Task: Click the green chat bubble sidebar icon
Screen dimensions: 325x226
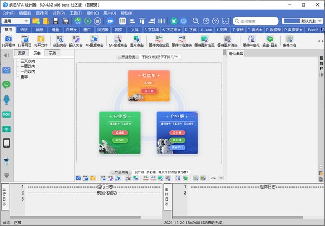Action: pos(6,85)
